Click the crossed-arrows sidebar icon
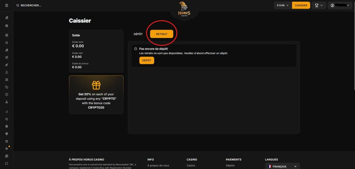This screenshot has width=355, height=169. (x=7, y=57)
